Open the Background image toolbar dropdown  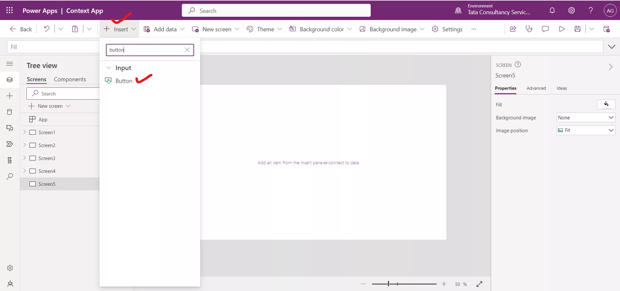[392, 29]
